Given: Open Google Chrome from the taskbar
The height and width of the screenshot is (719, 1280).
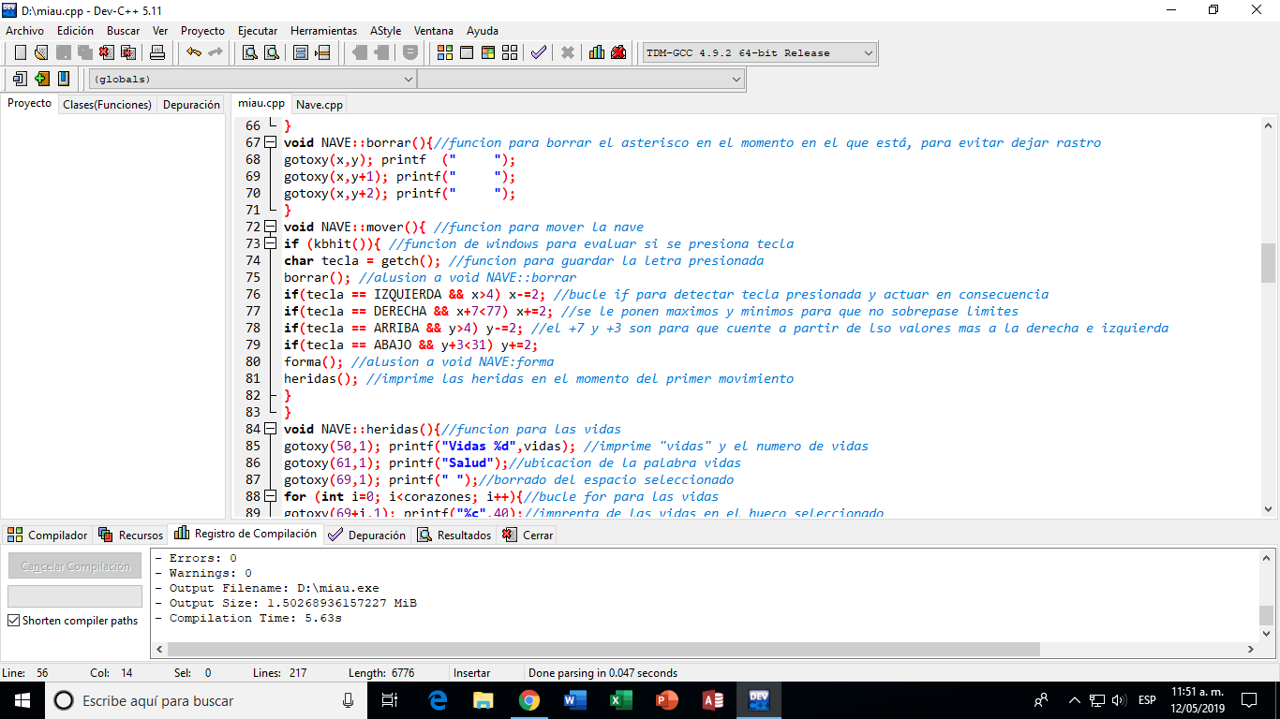Looking at the screenshot, I should point(528,700).
